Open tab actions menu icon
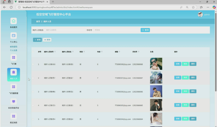This screenshot has width=217, height=127. (9, 2)
